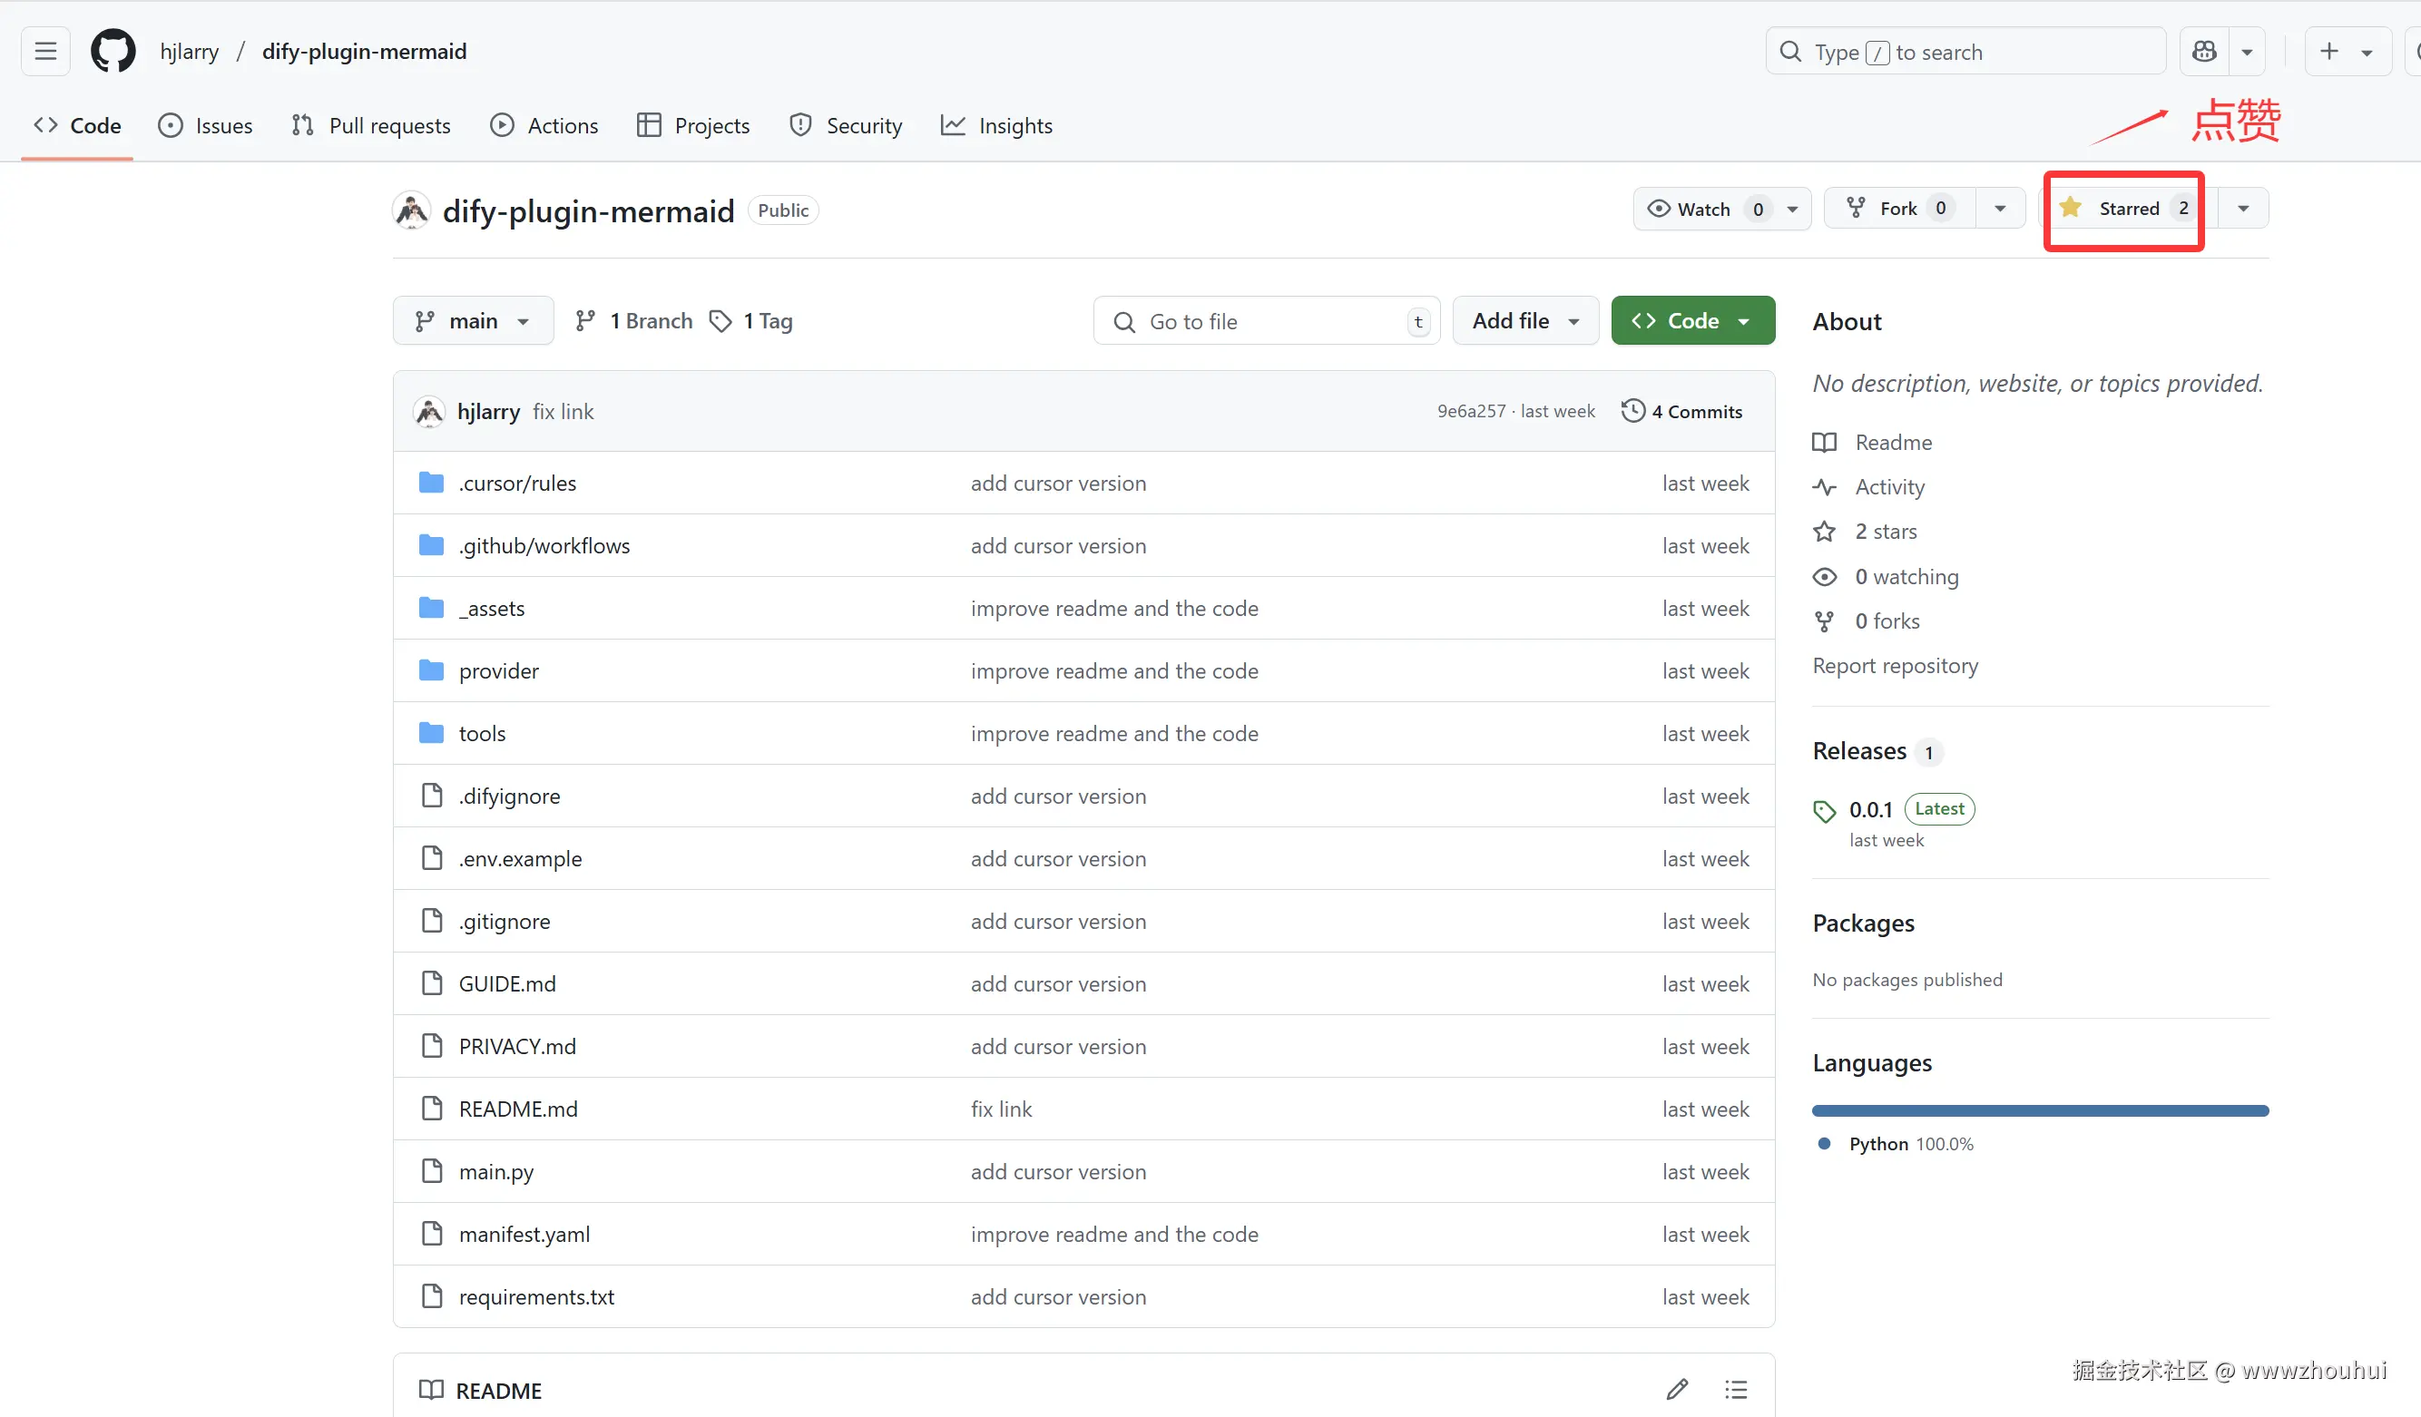Open the PRIVACY.md file

point(517,1046)
